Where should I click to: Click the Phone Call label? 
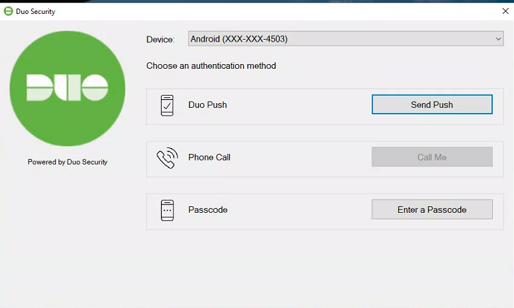209,157
